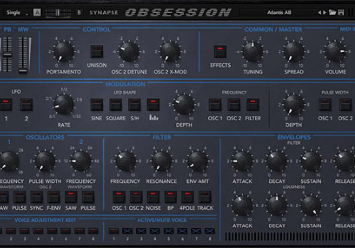Screen dimensions: 355x248
Task: Select voice adjustment edit voice 8
Action: (93, 231)
